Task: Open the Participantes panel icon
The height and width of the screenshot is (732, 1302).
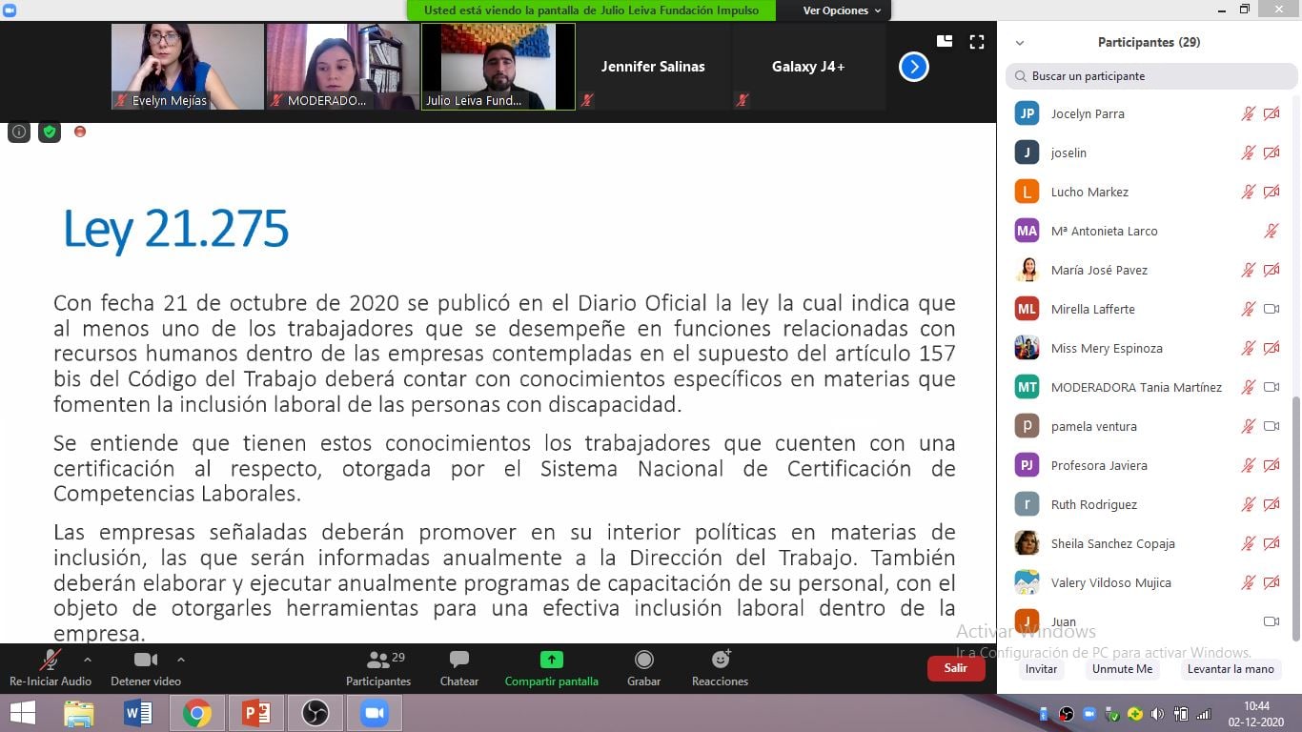Action: 378,661
